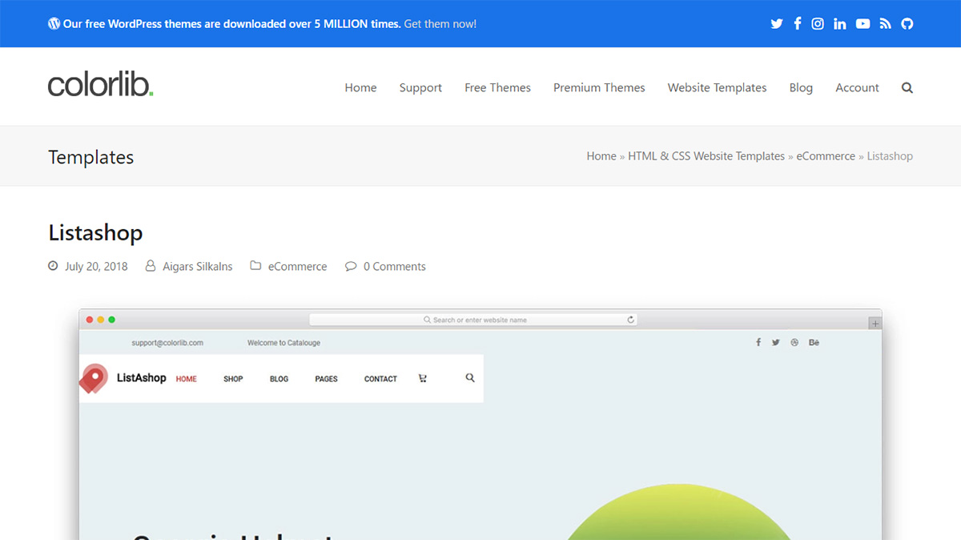This screenshot has height=540, width=961.
Task: Click the Listashop post title
Action: pyautogui.click(x=95, y=233)
